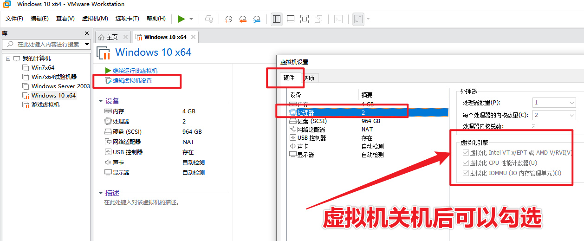Open the snapshot manager icon
This screenshot has height=241, width=584.
tap(257, 19)
